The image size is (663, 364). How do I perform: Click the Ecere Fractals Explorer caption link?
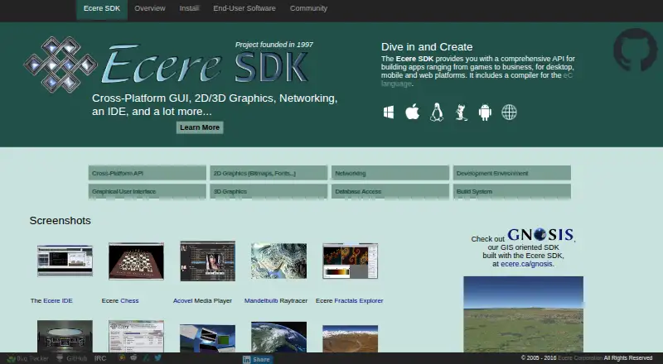(349, 300)
